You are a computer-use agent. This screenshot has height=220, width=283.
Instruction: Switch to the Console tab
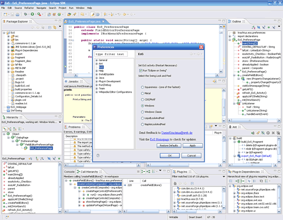pos(69,172)
